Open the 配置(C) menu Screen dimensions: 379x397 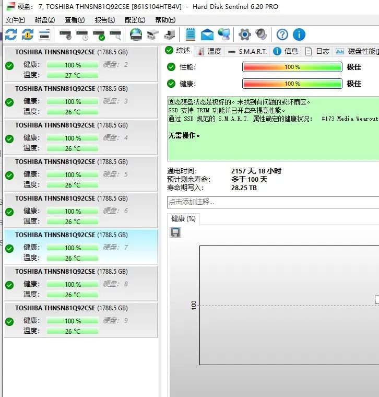(x=135, y=20)
